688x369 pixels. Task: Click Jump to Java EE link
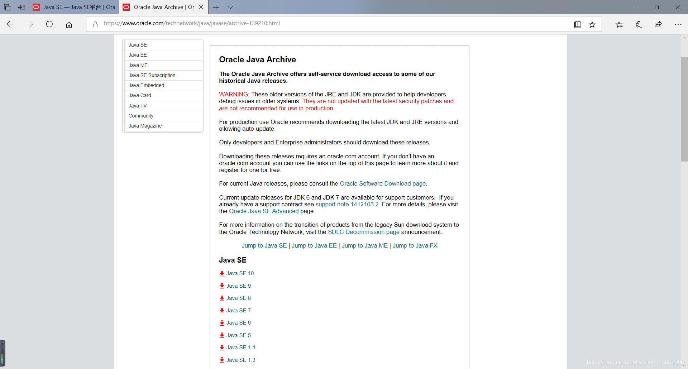314,246
